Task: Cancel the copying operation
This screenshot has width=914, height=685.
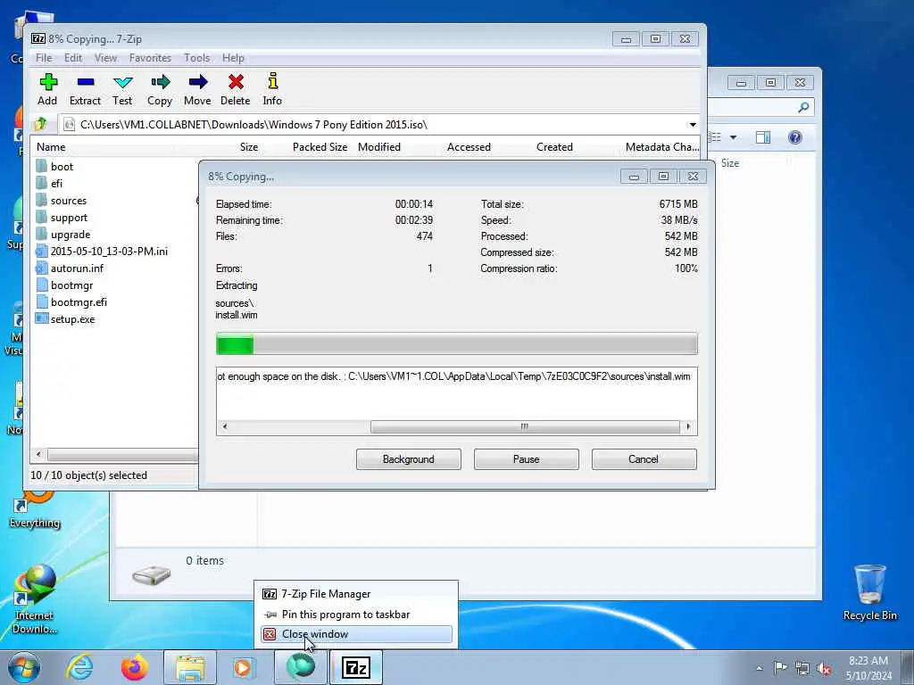Action: [x=644, y=459]
